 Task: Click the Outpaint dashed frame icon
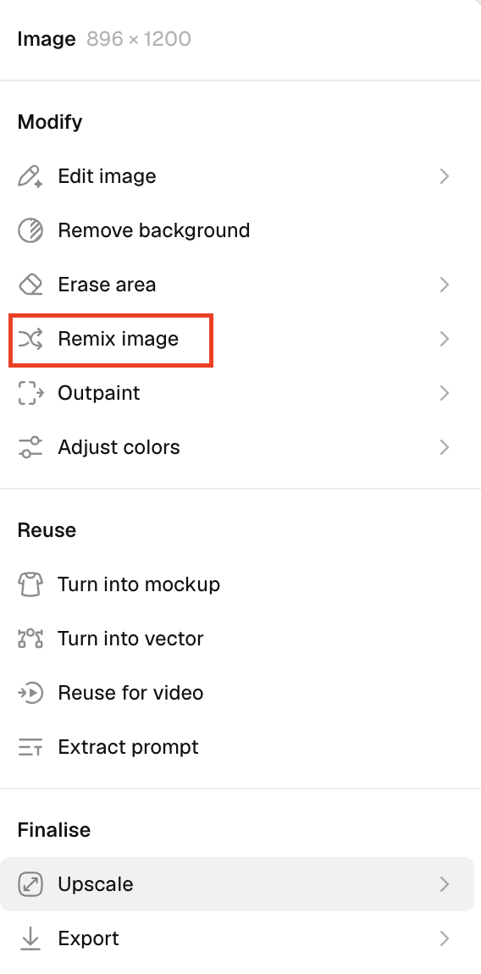coord(30,393)
